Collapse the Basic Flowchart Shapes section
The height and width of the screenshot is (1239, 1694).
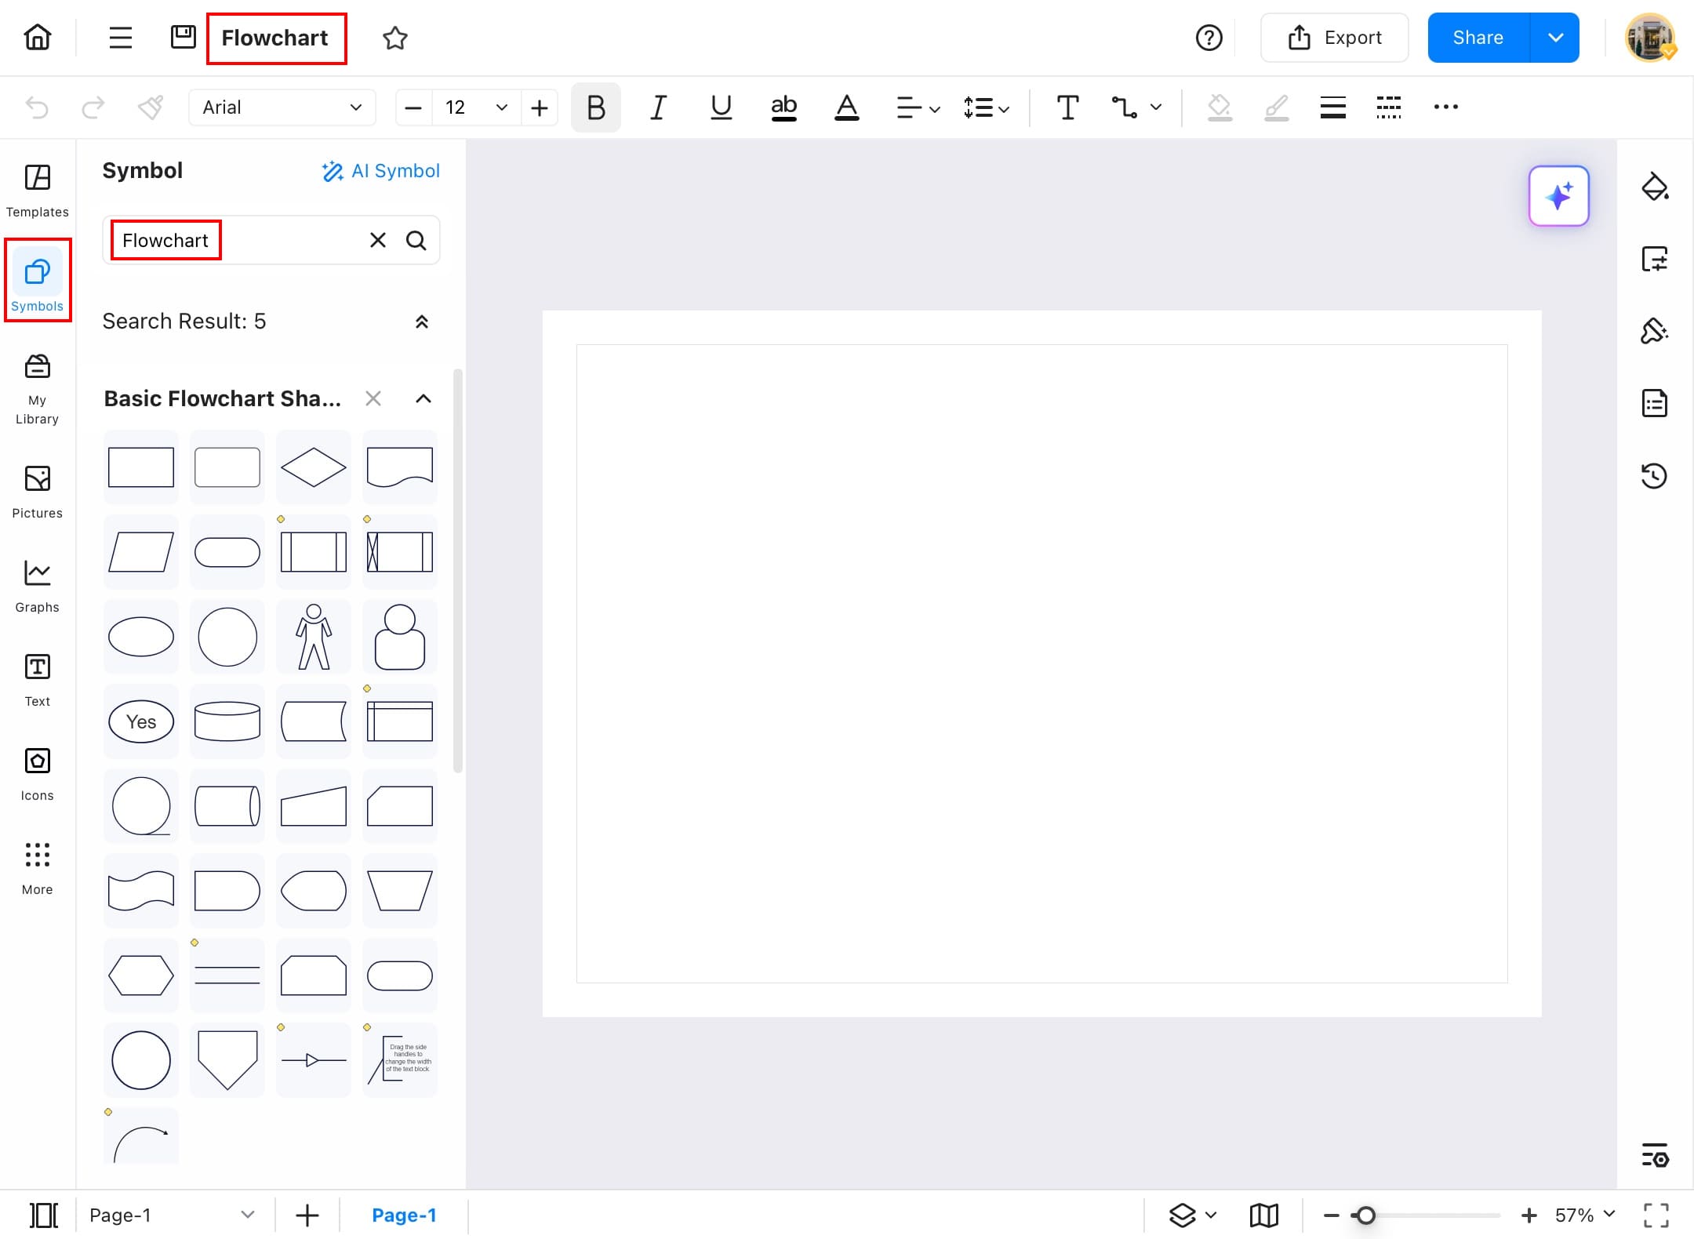click(423, 398)
